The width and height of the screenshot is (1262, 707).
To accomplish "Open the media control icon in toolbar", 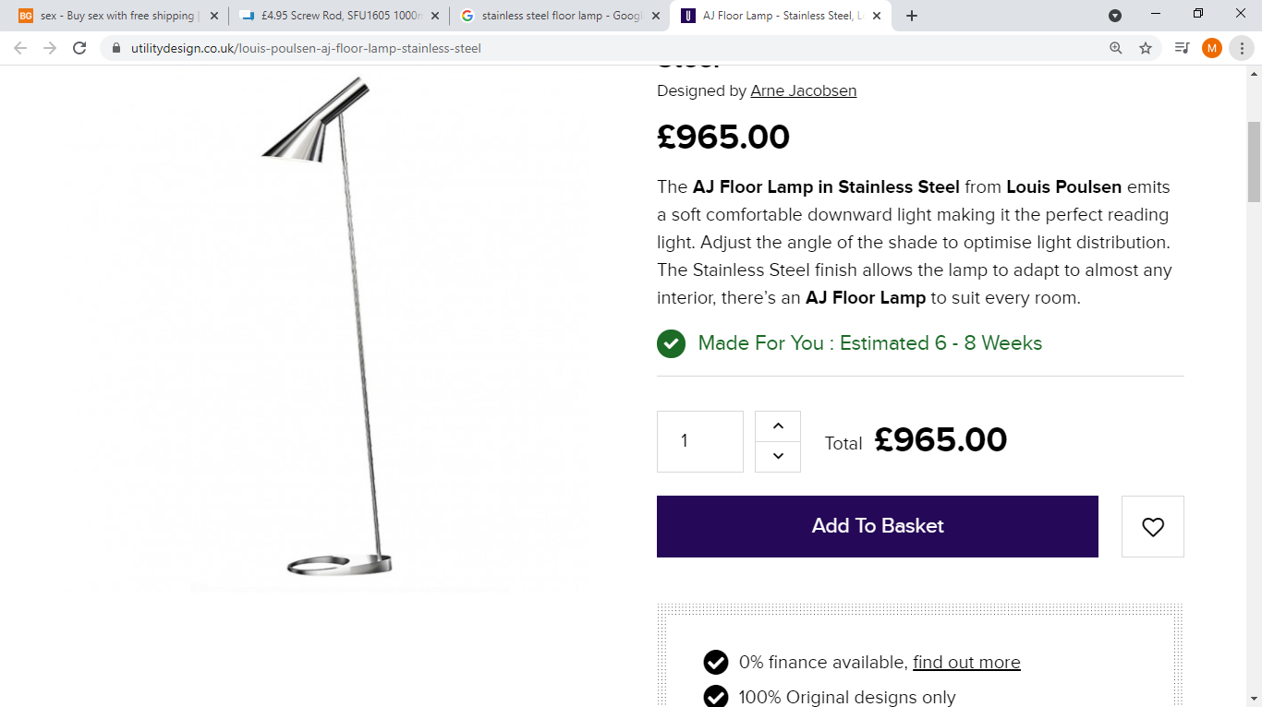I will [1182, 48].
